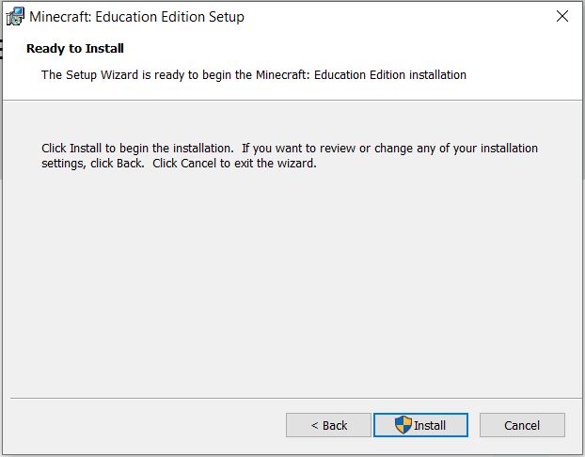Close the Setup window with X
Screen dimensions: 585x457
coord(562,16)
